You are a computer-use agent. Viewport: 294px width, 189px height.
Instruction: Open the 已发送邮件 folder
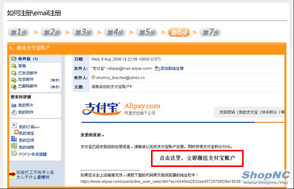coord(28,73)
